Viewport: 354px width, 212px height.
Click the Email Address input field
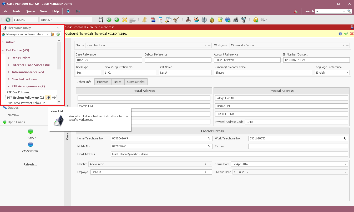pyautogui.click(x=229, y=154)
